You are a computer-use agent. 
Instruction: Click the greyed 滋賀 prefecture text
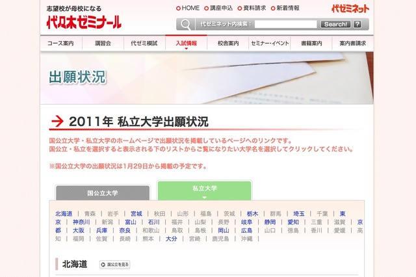coord(339,222)
